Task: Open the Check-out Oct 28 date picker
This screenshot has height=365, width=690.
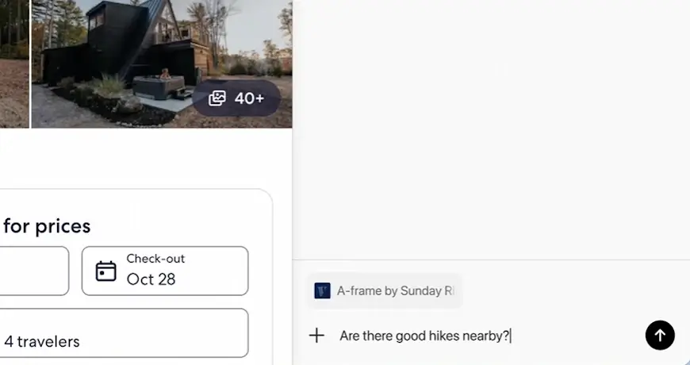Action: pyautogui.click(x=165, y=271)
